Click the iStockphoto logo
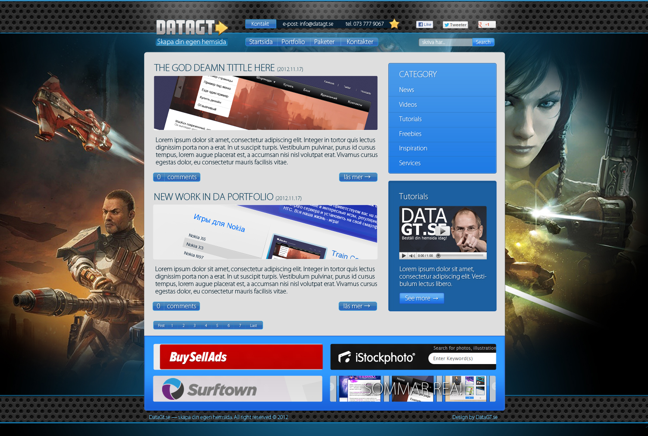The height and width of the screenshot is (436, 648). 377,358
